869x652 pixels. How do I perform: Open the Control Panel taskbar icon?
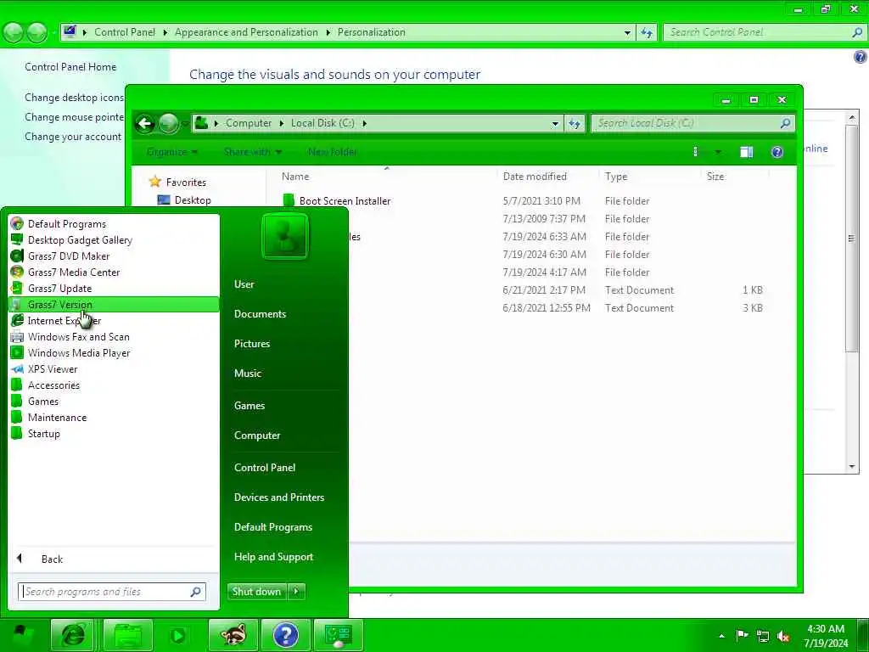pos(338,635)
